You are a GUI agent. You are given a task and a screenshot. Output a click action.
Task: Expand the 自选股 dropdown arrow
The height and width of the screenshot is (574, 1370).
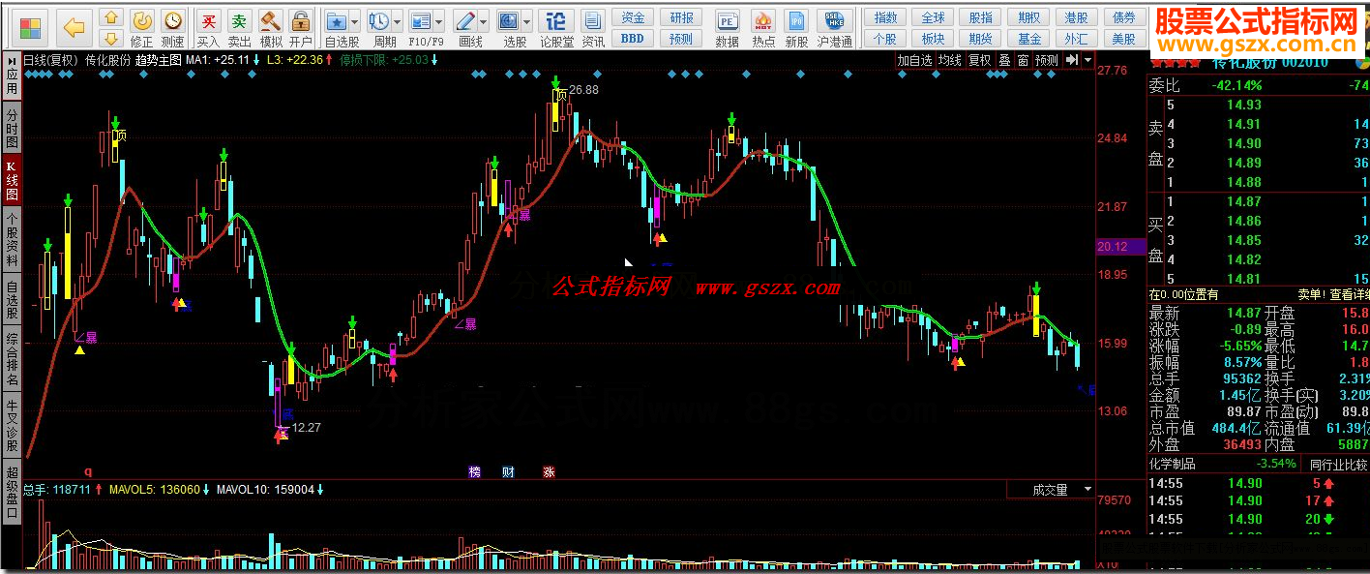tap(354, 20)
